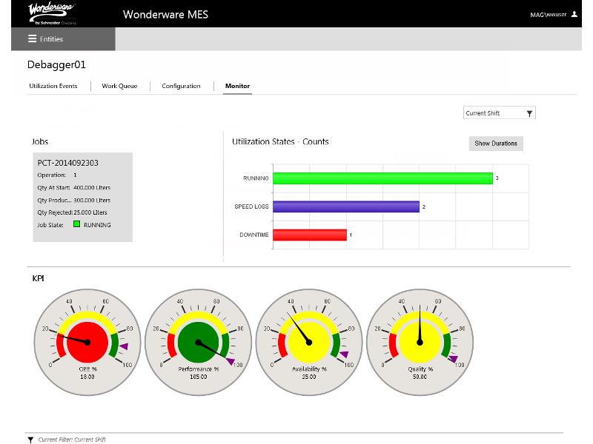Click the MAG\wwuser account name
The height and width of the screenshot is (444, 593).
tap(548, 15)
